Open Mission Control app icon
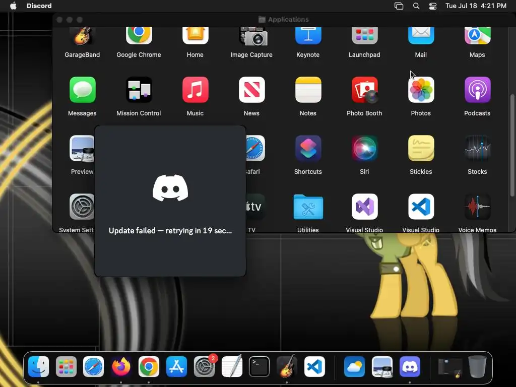Viewport: 516px width, 387px height. 139,90
